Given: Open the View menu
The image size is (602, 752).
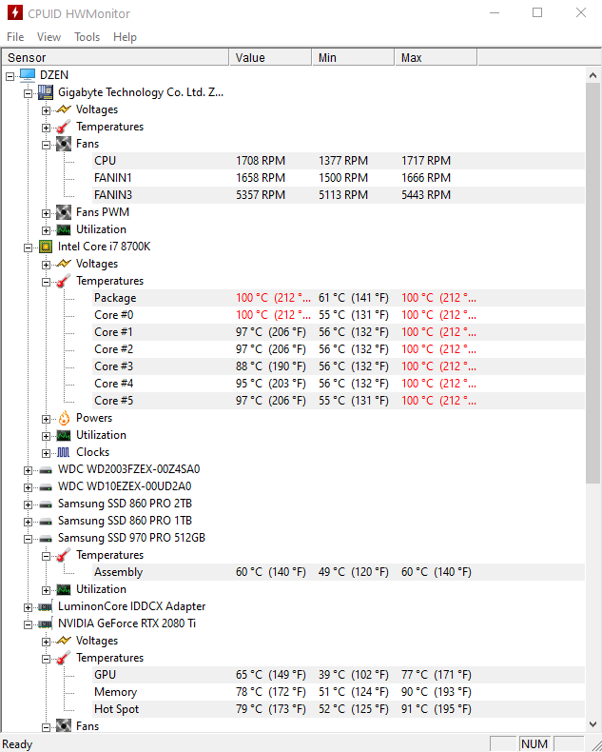Looking at the screenshot, I should pyautogui.click(x=49, y=37).
